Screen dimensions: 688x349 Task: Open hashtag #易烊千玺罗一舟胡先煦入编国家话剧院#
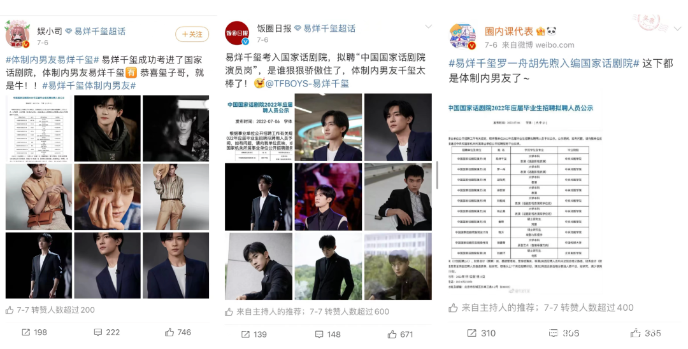click(543, 64)
